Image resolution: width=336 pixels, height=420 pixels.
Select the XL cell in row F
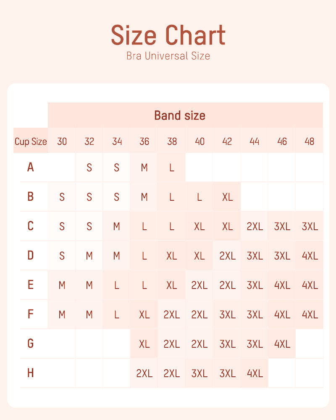click(x=144, y=314)
